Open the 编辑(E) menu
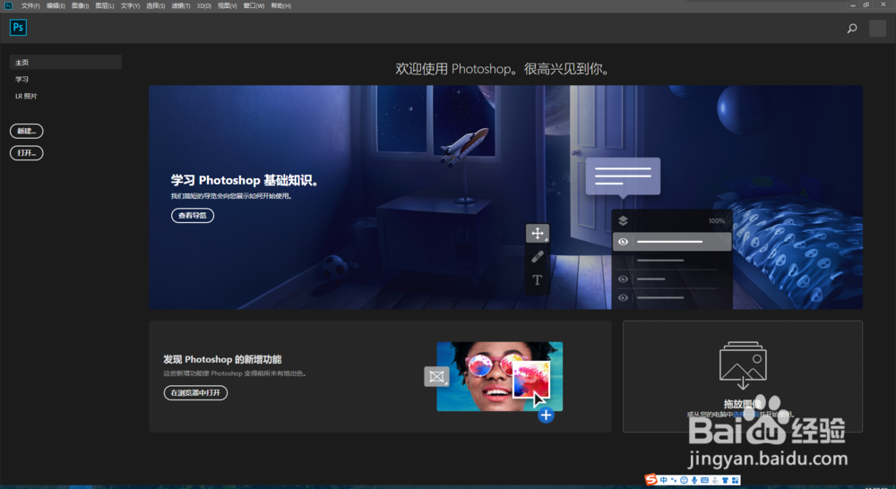The width and height of the screenshot is (896, 489). tap(56, 5)
